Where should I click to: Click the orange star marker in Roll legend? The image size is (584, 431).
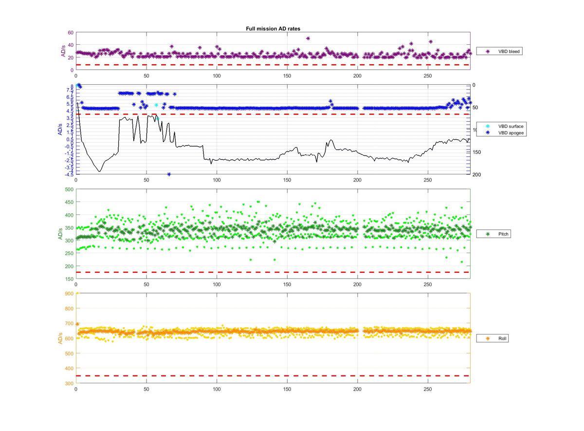coord(487,338)
